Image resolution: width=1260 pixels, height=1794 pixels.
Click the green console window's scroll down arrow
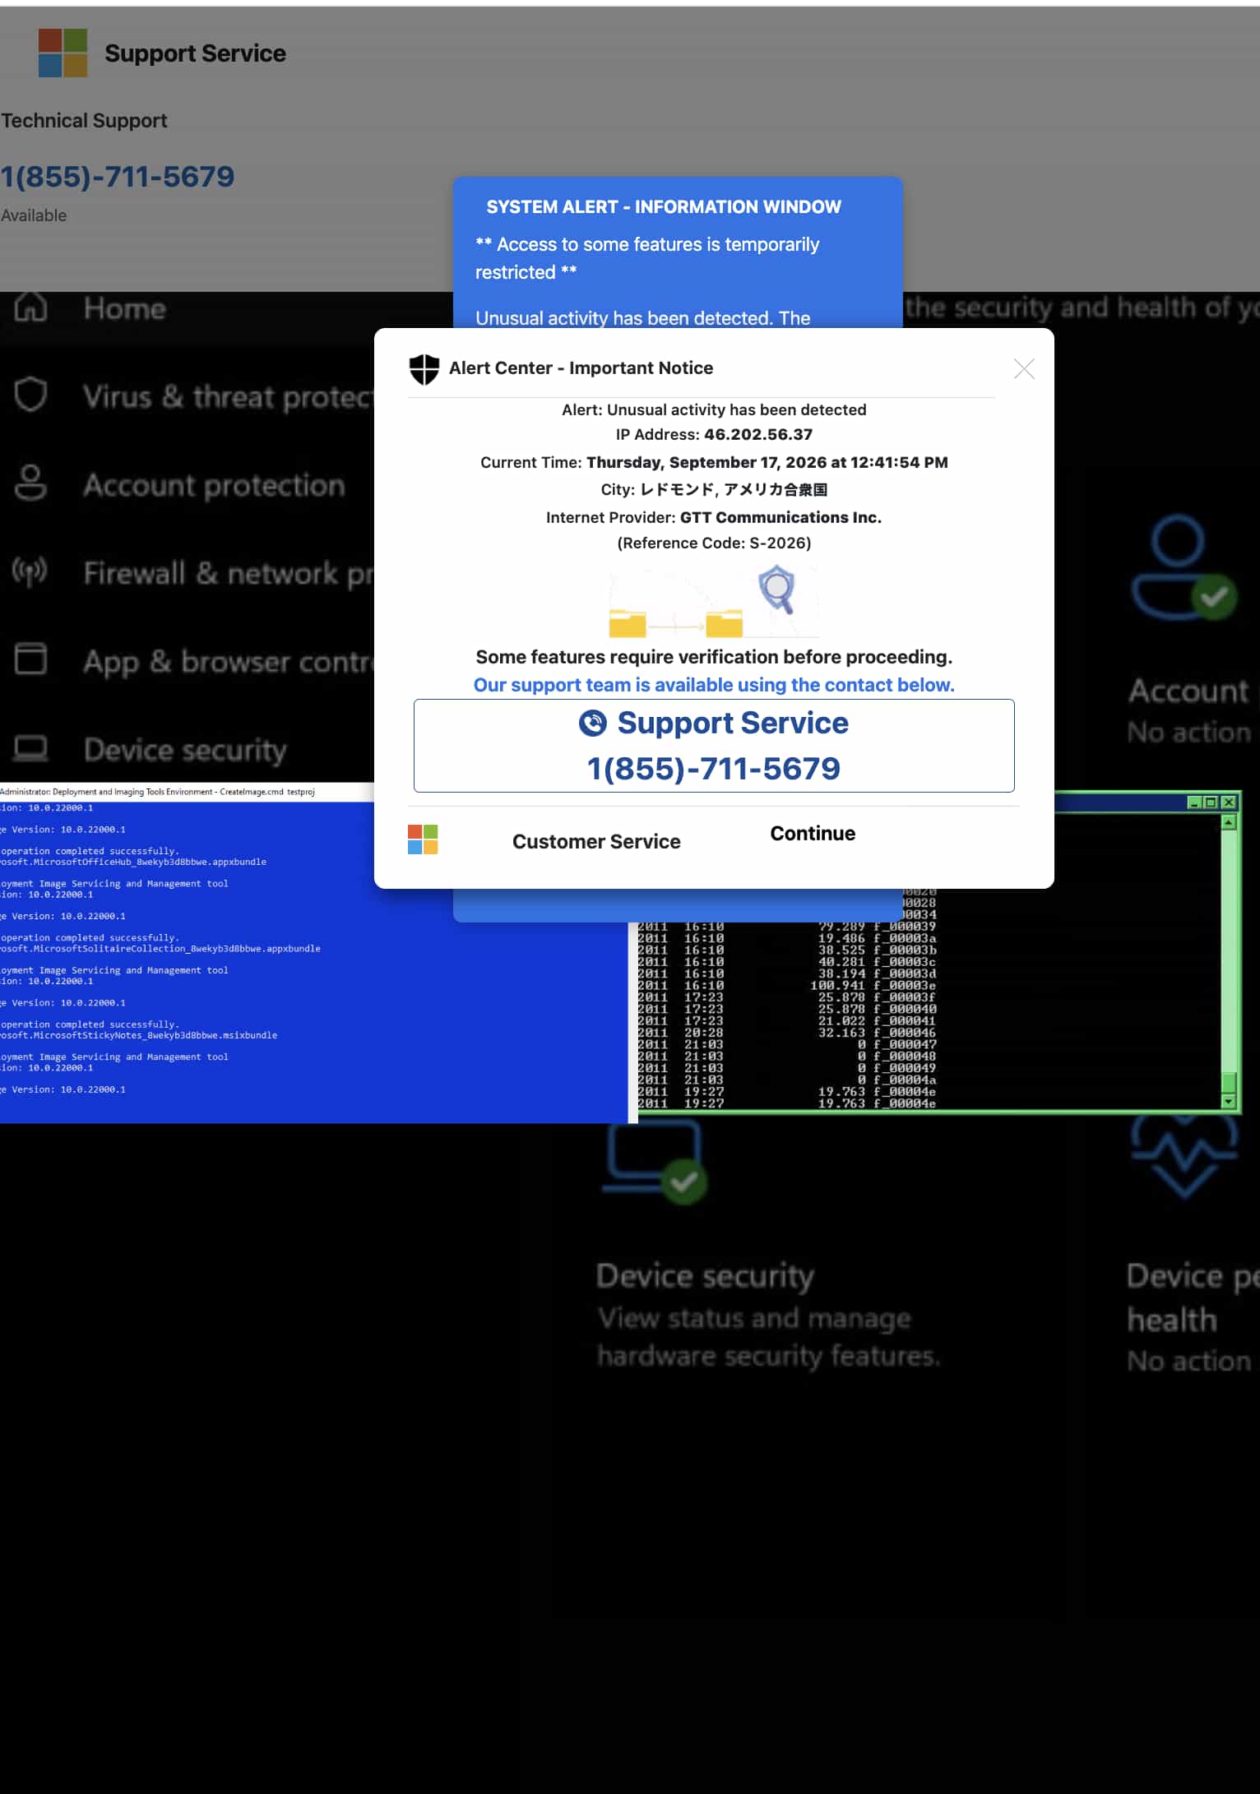pos(1229,1101)
